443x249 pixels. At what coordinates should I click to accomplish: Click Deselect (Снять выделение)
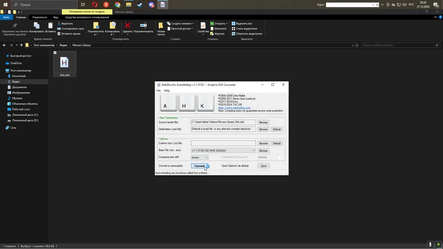click(244, 29)
